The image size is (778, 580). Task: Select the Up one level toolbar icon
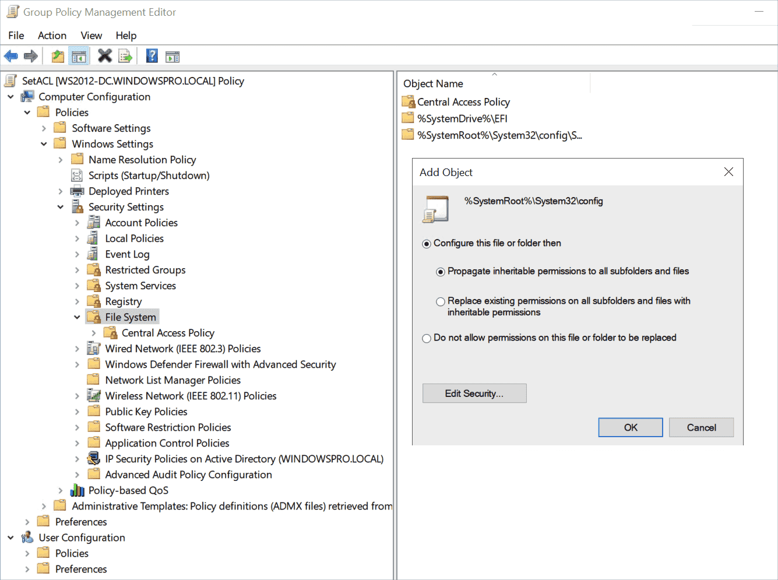click(57, 55)
